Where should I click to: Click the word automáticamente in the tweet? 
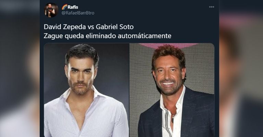tap(145, 36)
